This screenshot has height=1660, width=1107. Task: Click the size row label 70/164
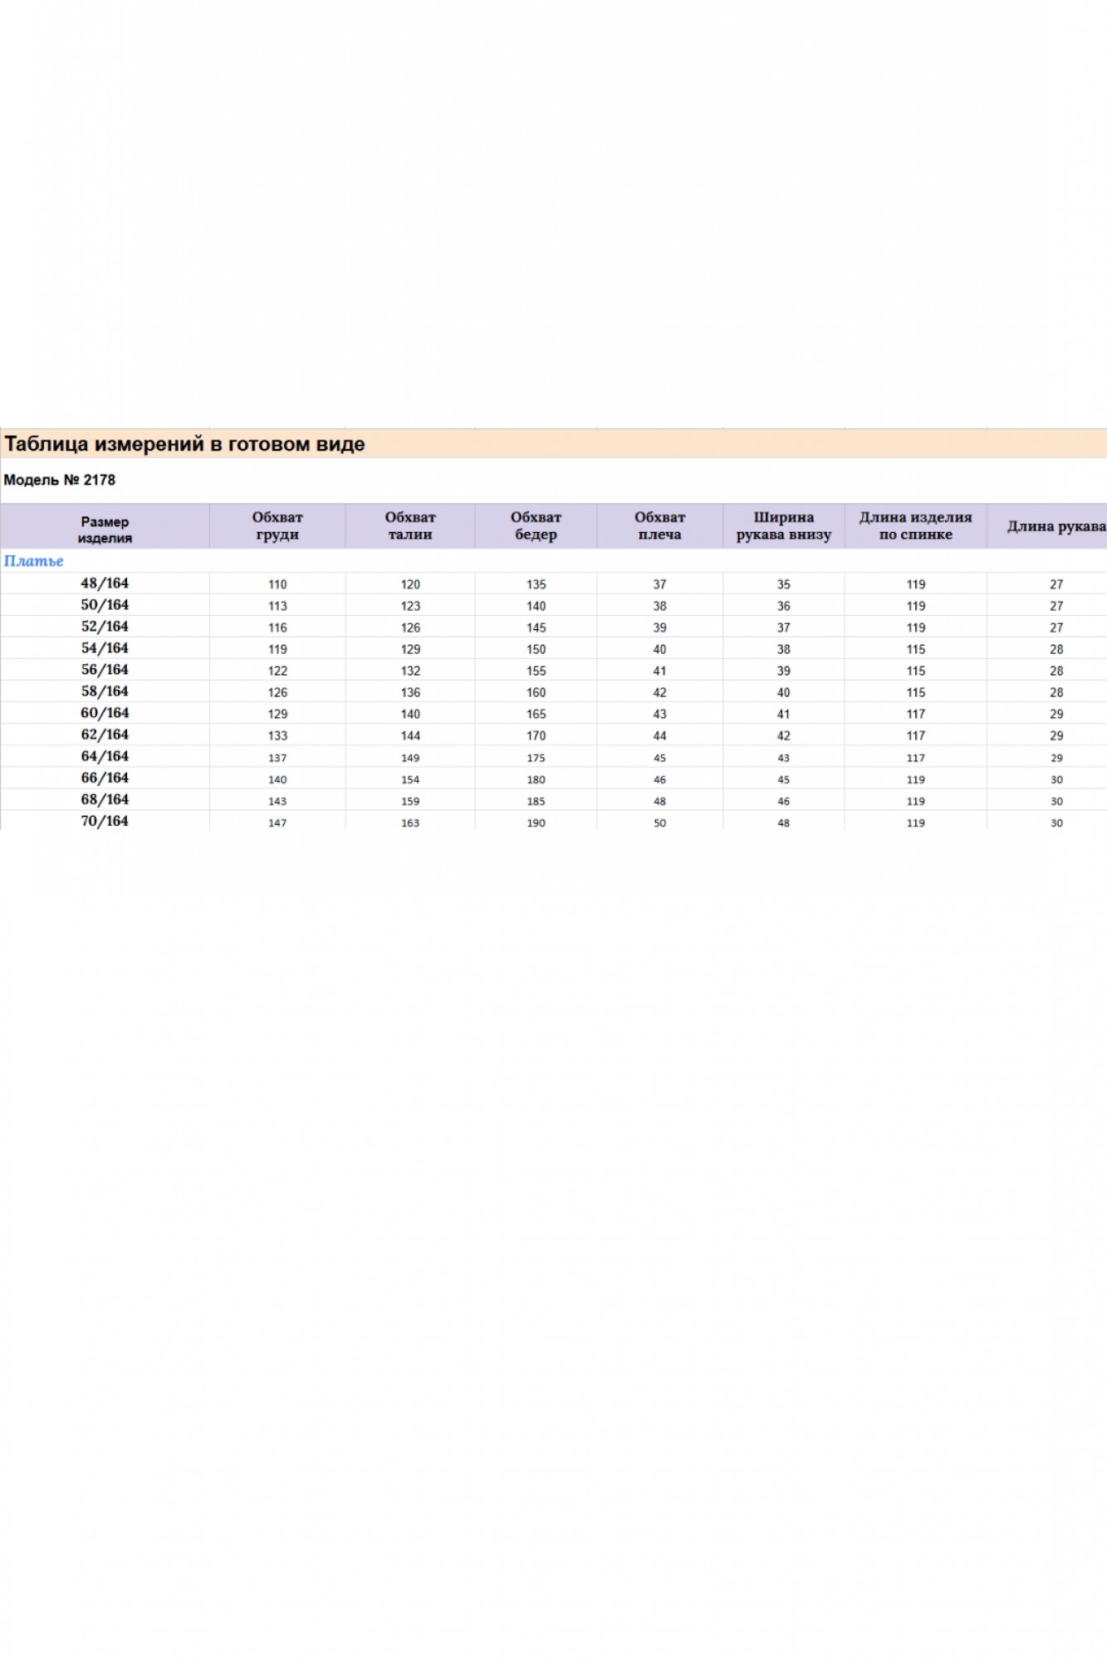click(x=105, y=821)
